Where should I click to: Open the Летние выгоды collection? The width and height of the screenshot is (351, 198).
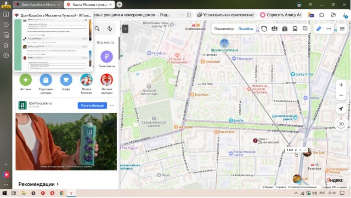tap(107, 84)
